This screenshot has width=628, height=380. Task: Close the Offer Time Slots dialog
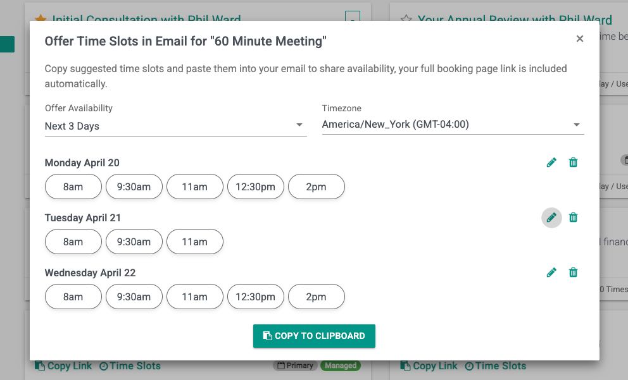(x=579, y=39)
